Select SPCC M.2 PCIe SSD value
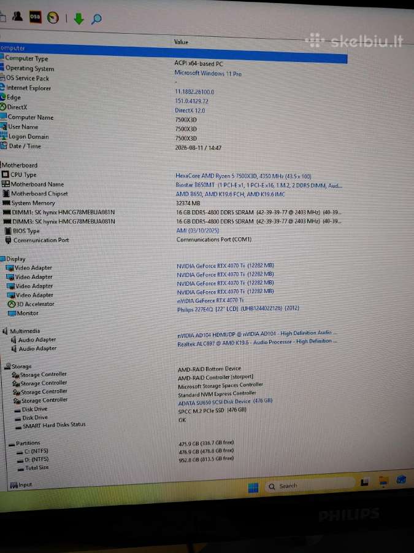 pyautogui.click(x=212, y=410)
